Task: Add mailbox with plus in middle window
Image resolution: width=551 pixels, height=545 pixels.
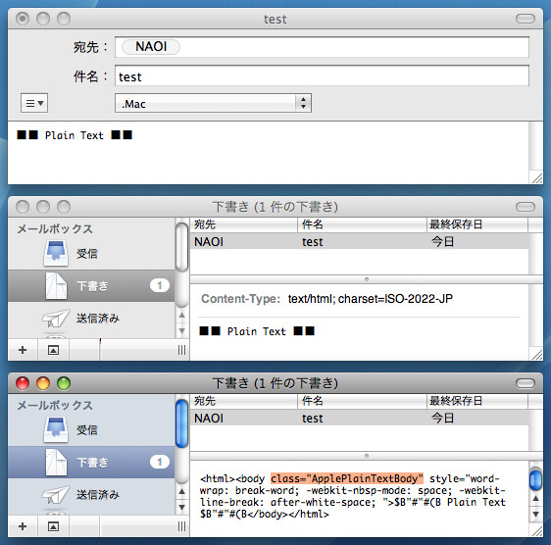Action: point(23,350)
